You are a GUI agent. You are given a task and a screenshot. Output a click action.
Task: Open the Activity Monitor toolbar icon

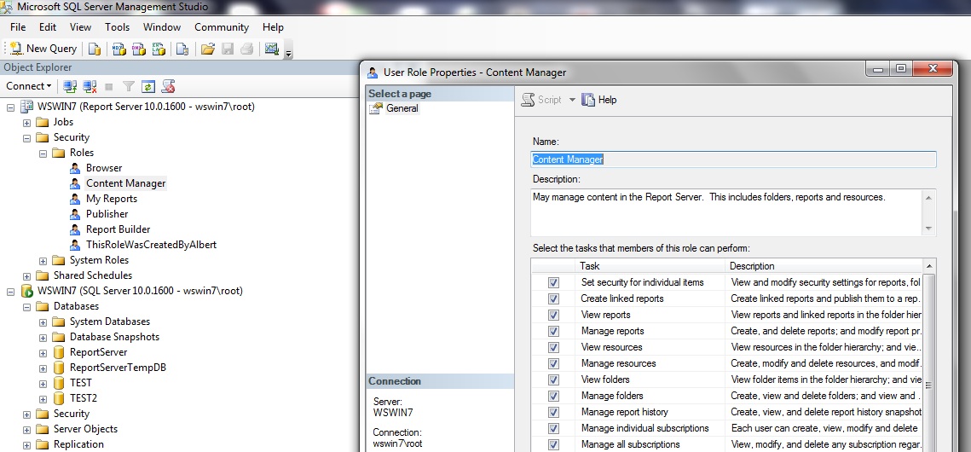tap(271, 49)
